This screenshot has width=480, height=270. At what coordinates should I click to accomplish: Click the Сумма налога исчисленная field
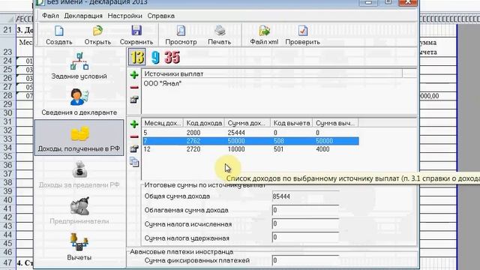pos(305,223)
